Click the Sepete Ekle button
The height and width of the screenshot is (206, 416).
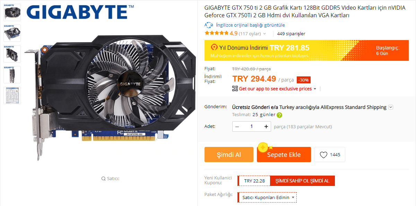tap(284, 154)
